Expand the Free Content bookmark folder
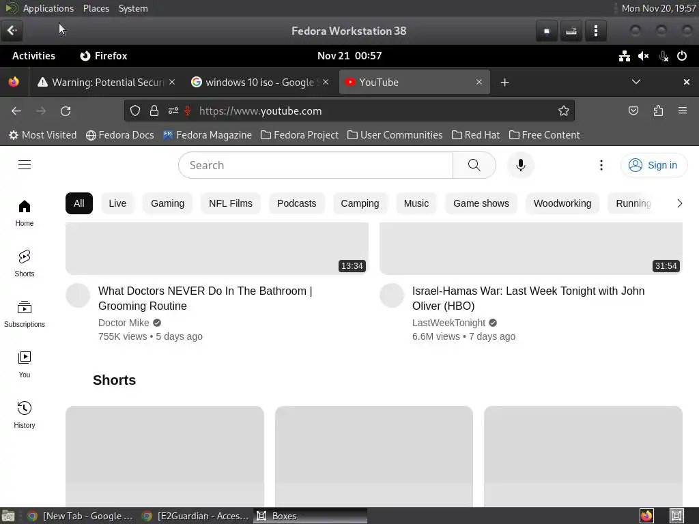 point(544,135)
